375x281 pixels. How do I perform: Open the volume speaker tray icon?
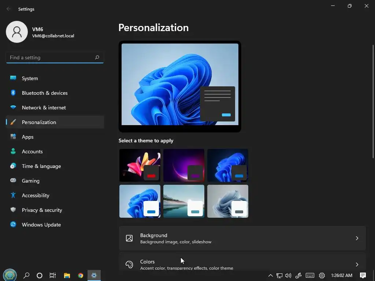coord(288,276)
